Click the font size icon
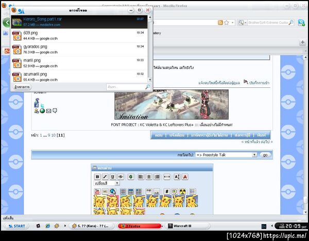This screenshot has width=309, height=241. 177,177
